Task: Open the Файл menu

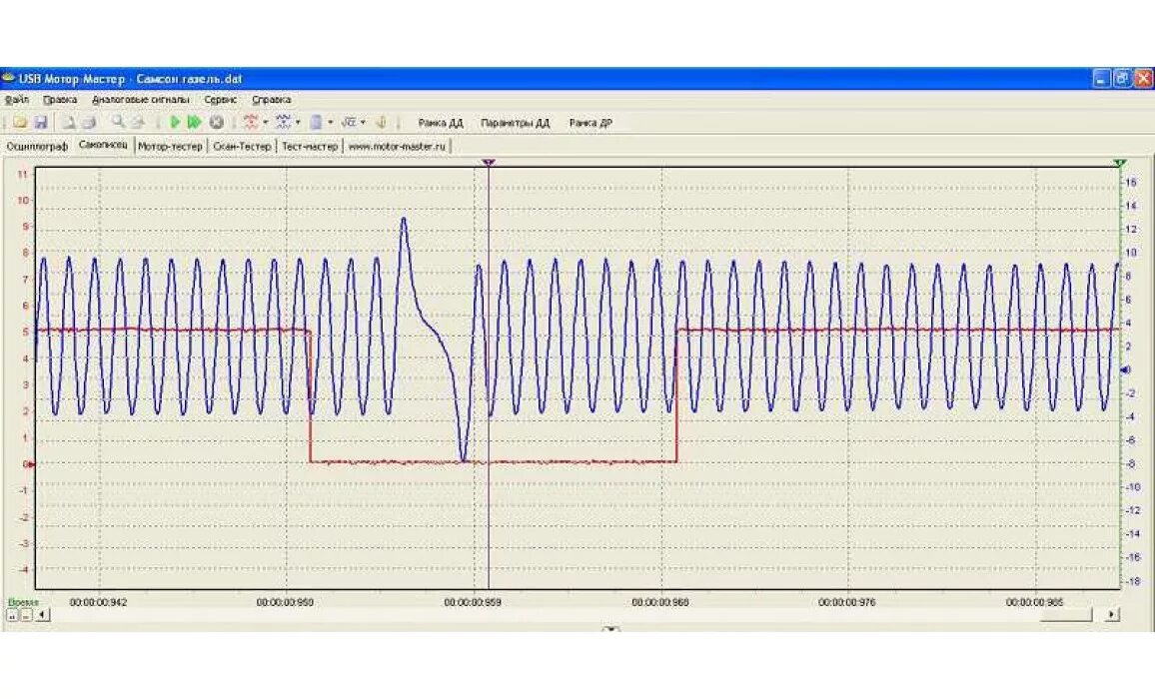Action: (17, 100)
